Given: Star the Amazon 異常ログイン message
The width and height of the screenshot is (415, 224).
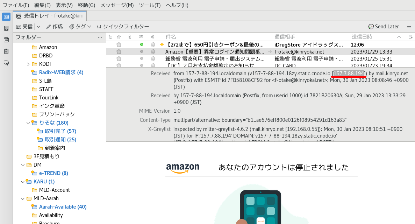Looking at the screenshot, I should pos(119,51).
